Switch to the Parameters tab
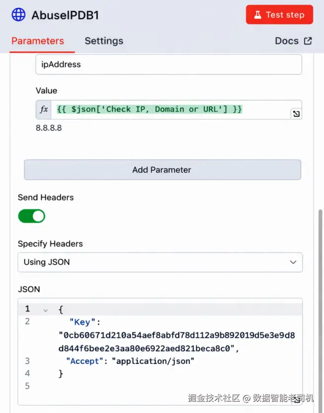 click(x=38, y=41)
